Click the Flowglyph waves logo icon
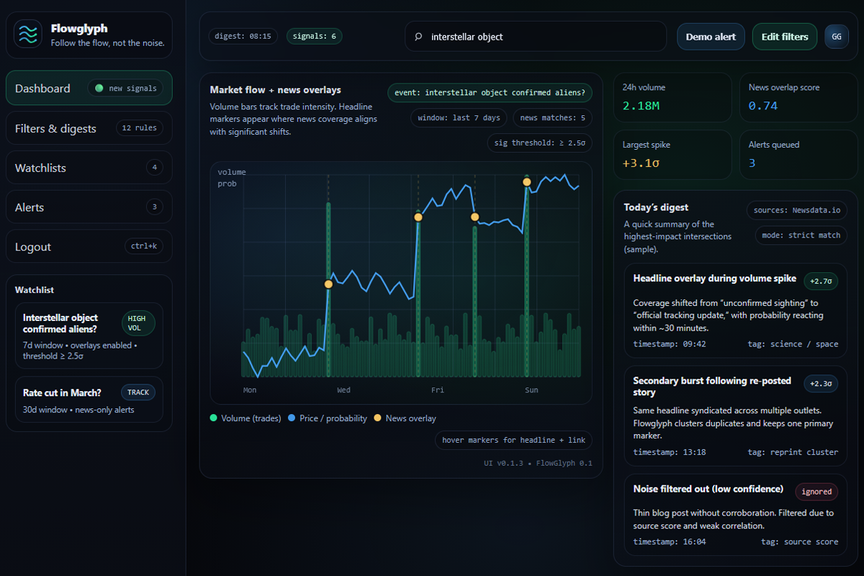864x576 pixels. 27,35
